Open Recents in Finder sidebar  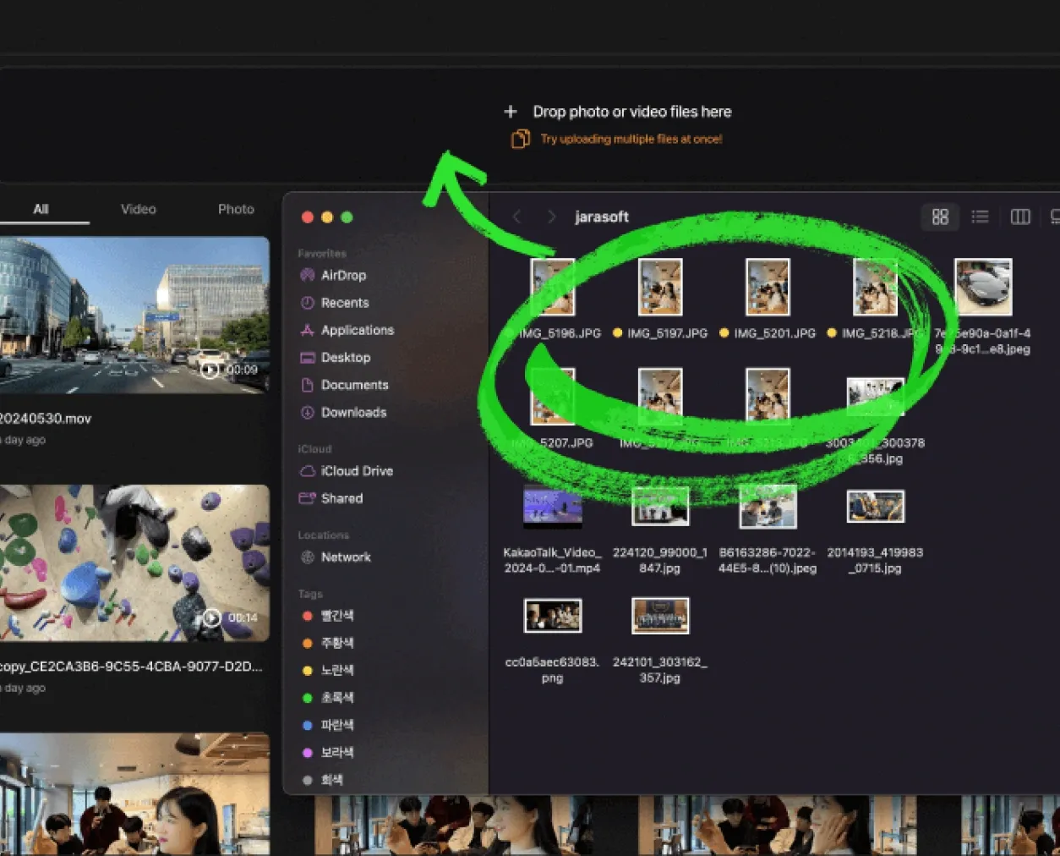(x=344, y=303)
